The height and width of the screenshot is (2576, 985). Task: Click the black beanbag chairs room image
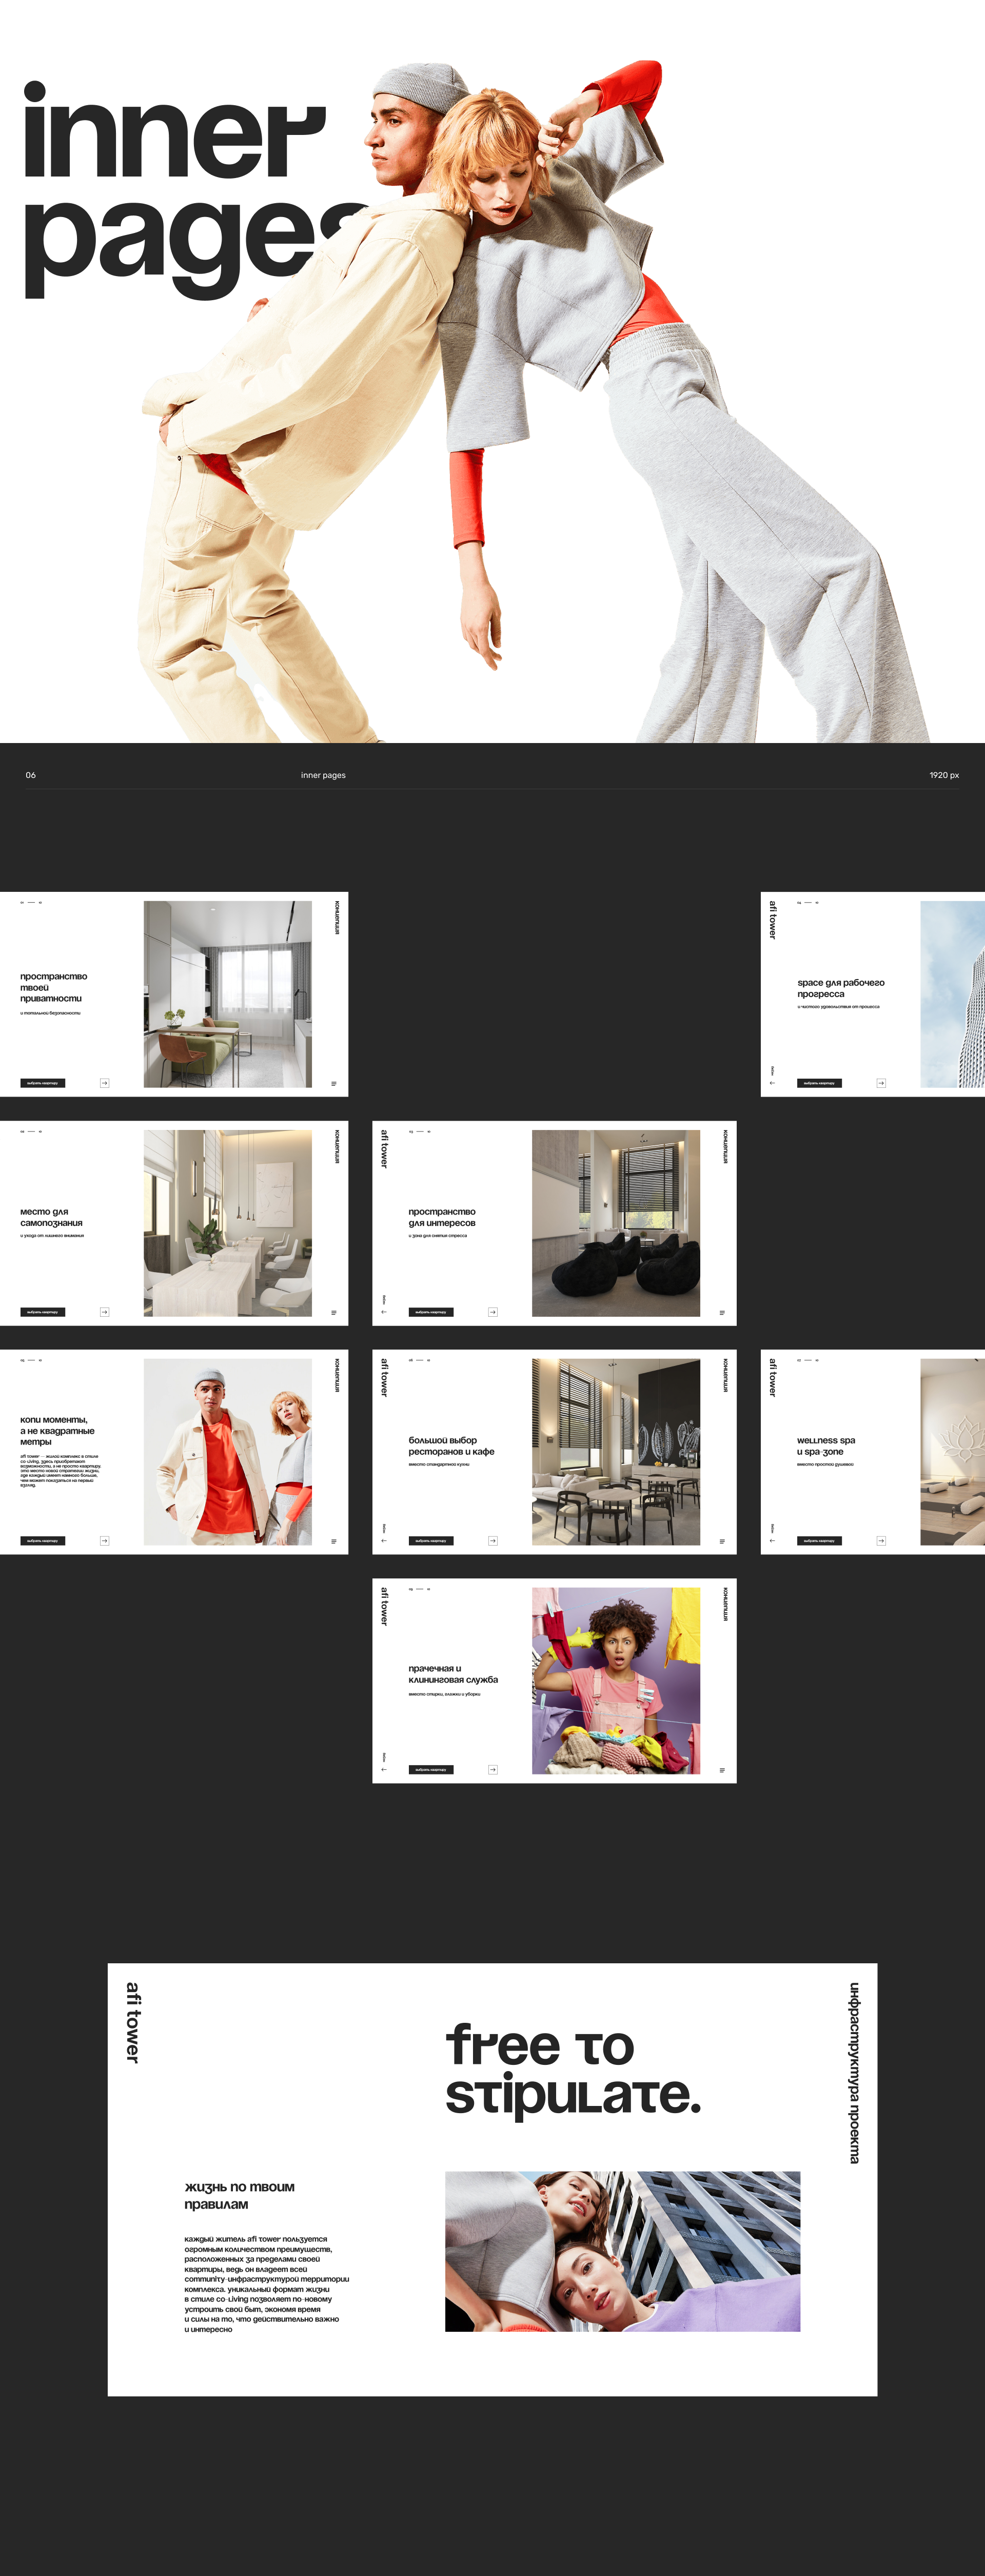(615, 1223)
